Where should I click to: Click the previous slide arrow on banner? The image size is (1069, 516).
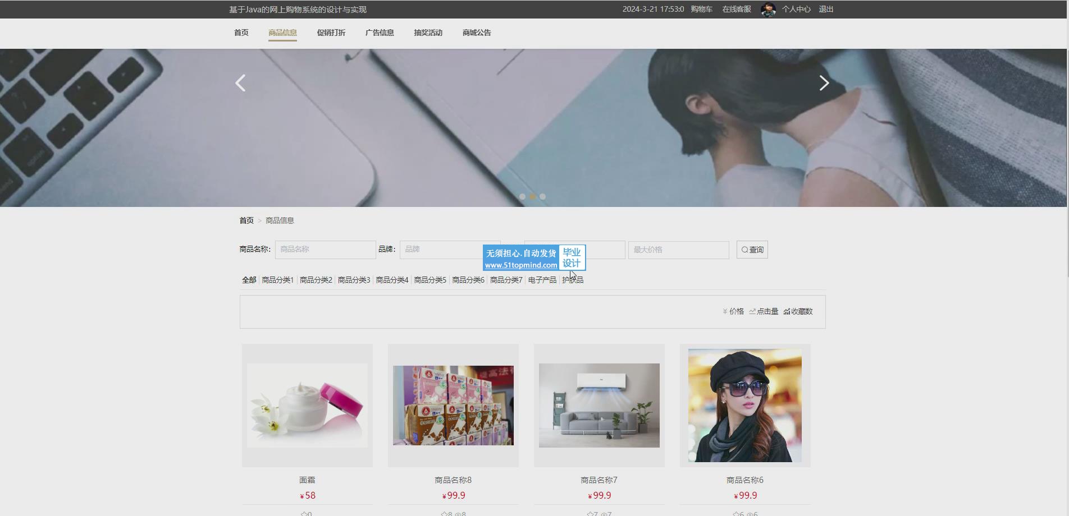240,83
